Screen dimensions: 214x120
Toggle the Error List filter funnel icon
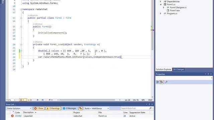pos(81,108)
